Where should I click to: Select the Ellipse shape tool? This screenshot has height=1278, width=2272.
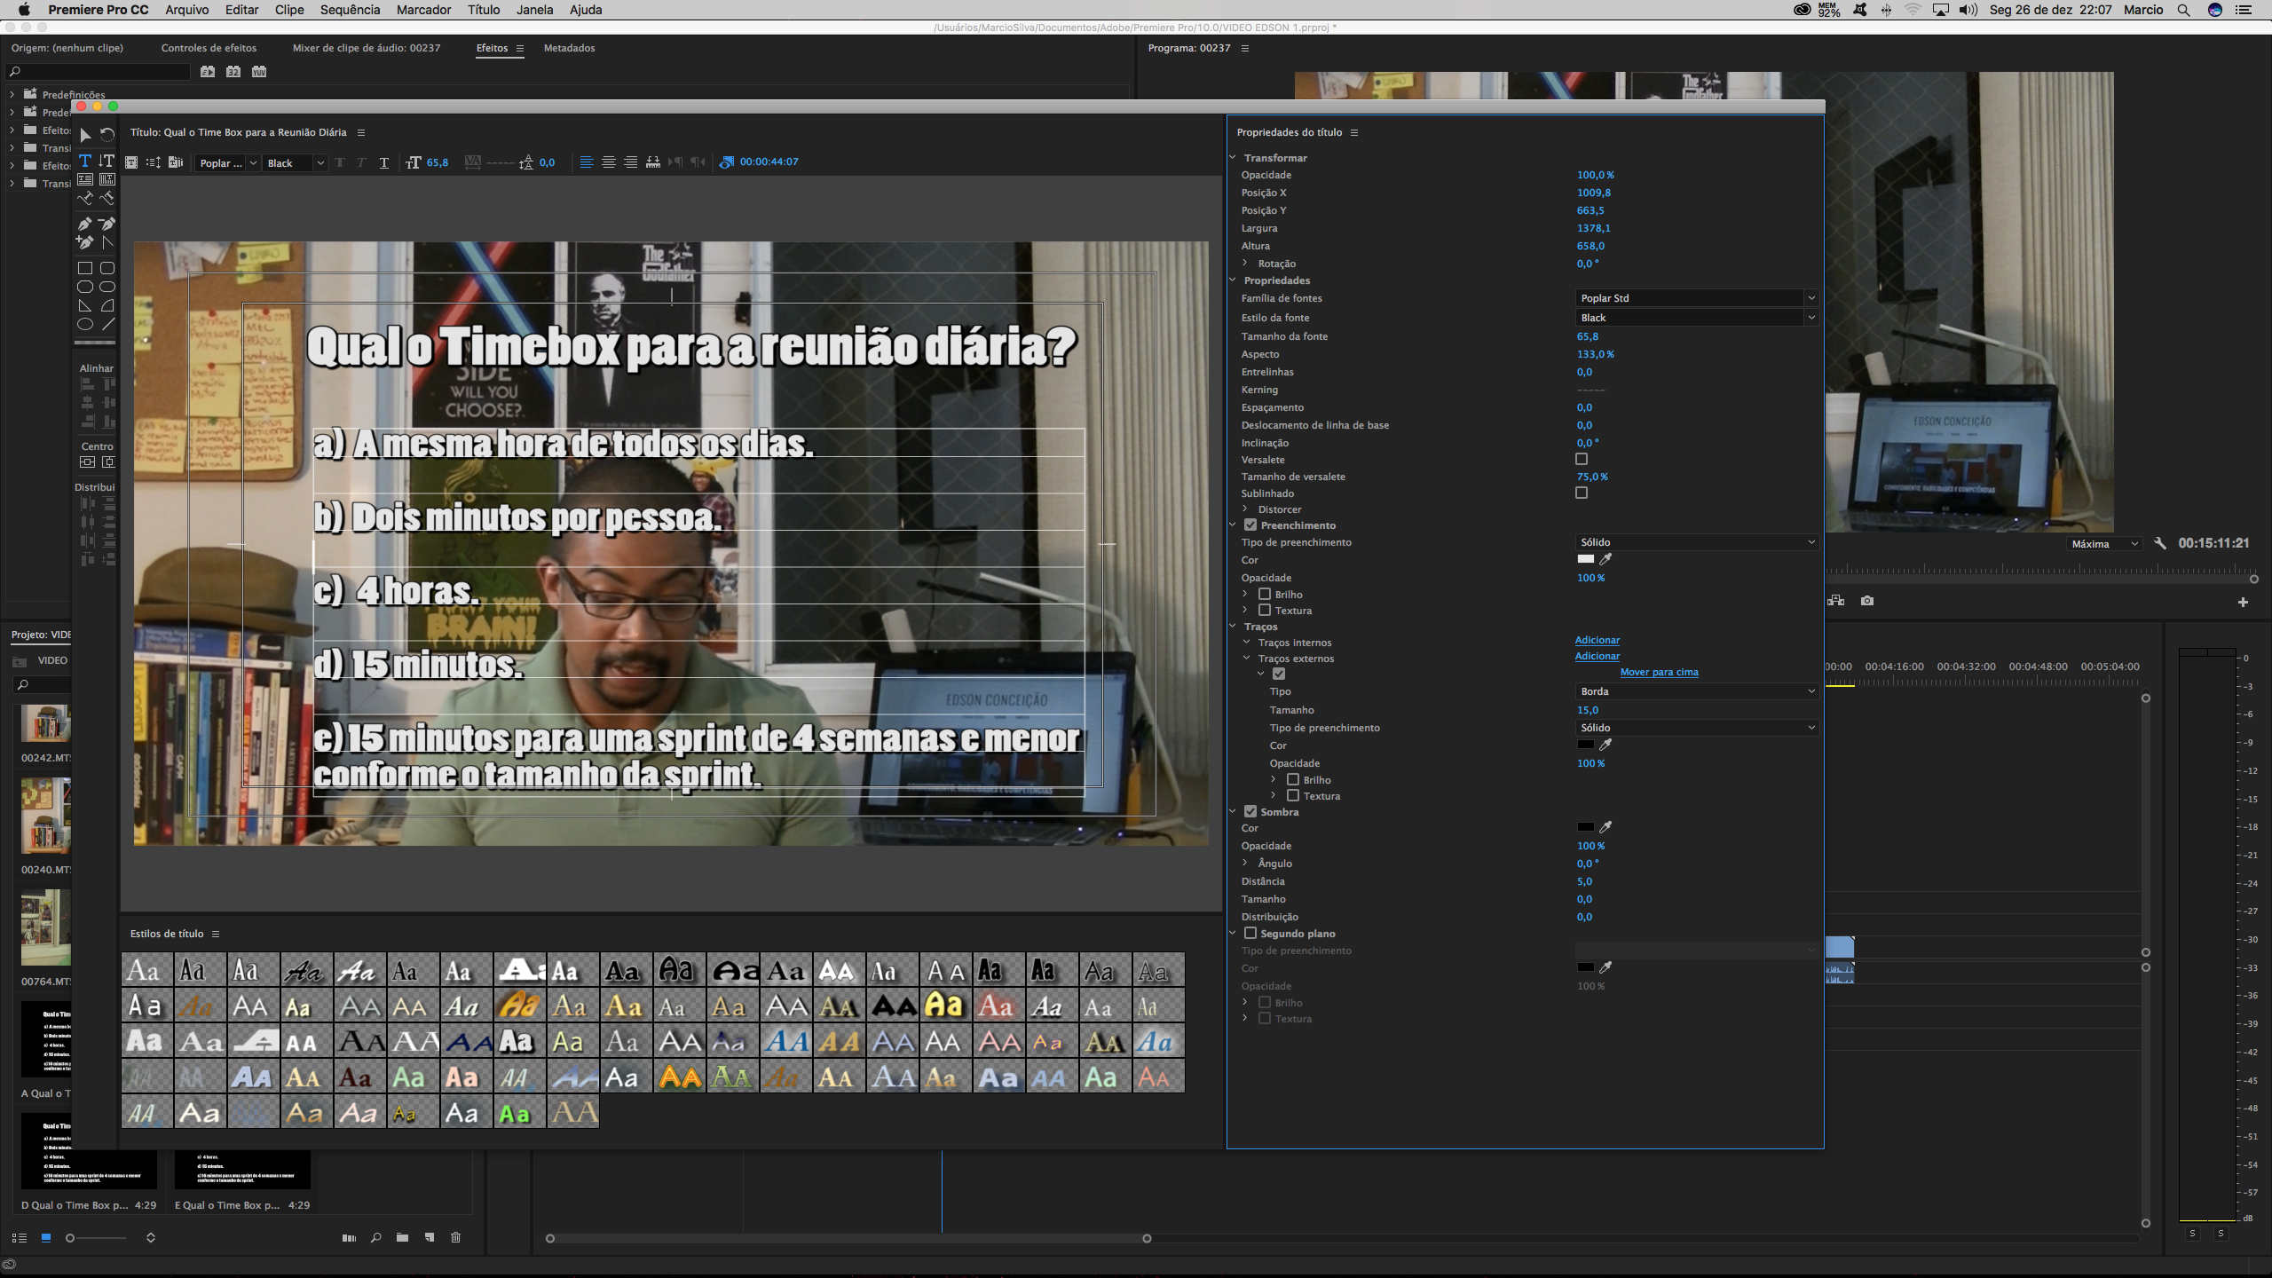pos(85,324)
